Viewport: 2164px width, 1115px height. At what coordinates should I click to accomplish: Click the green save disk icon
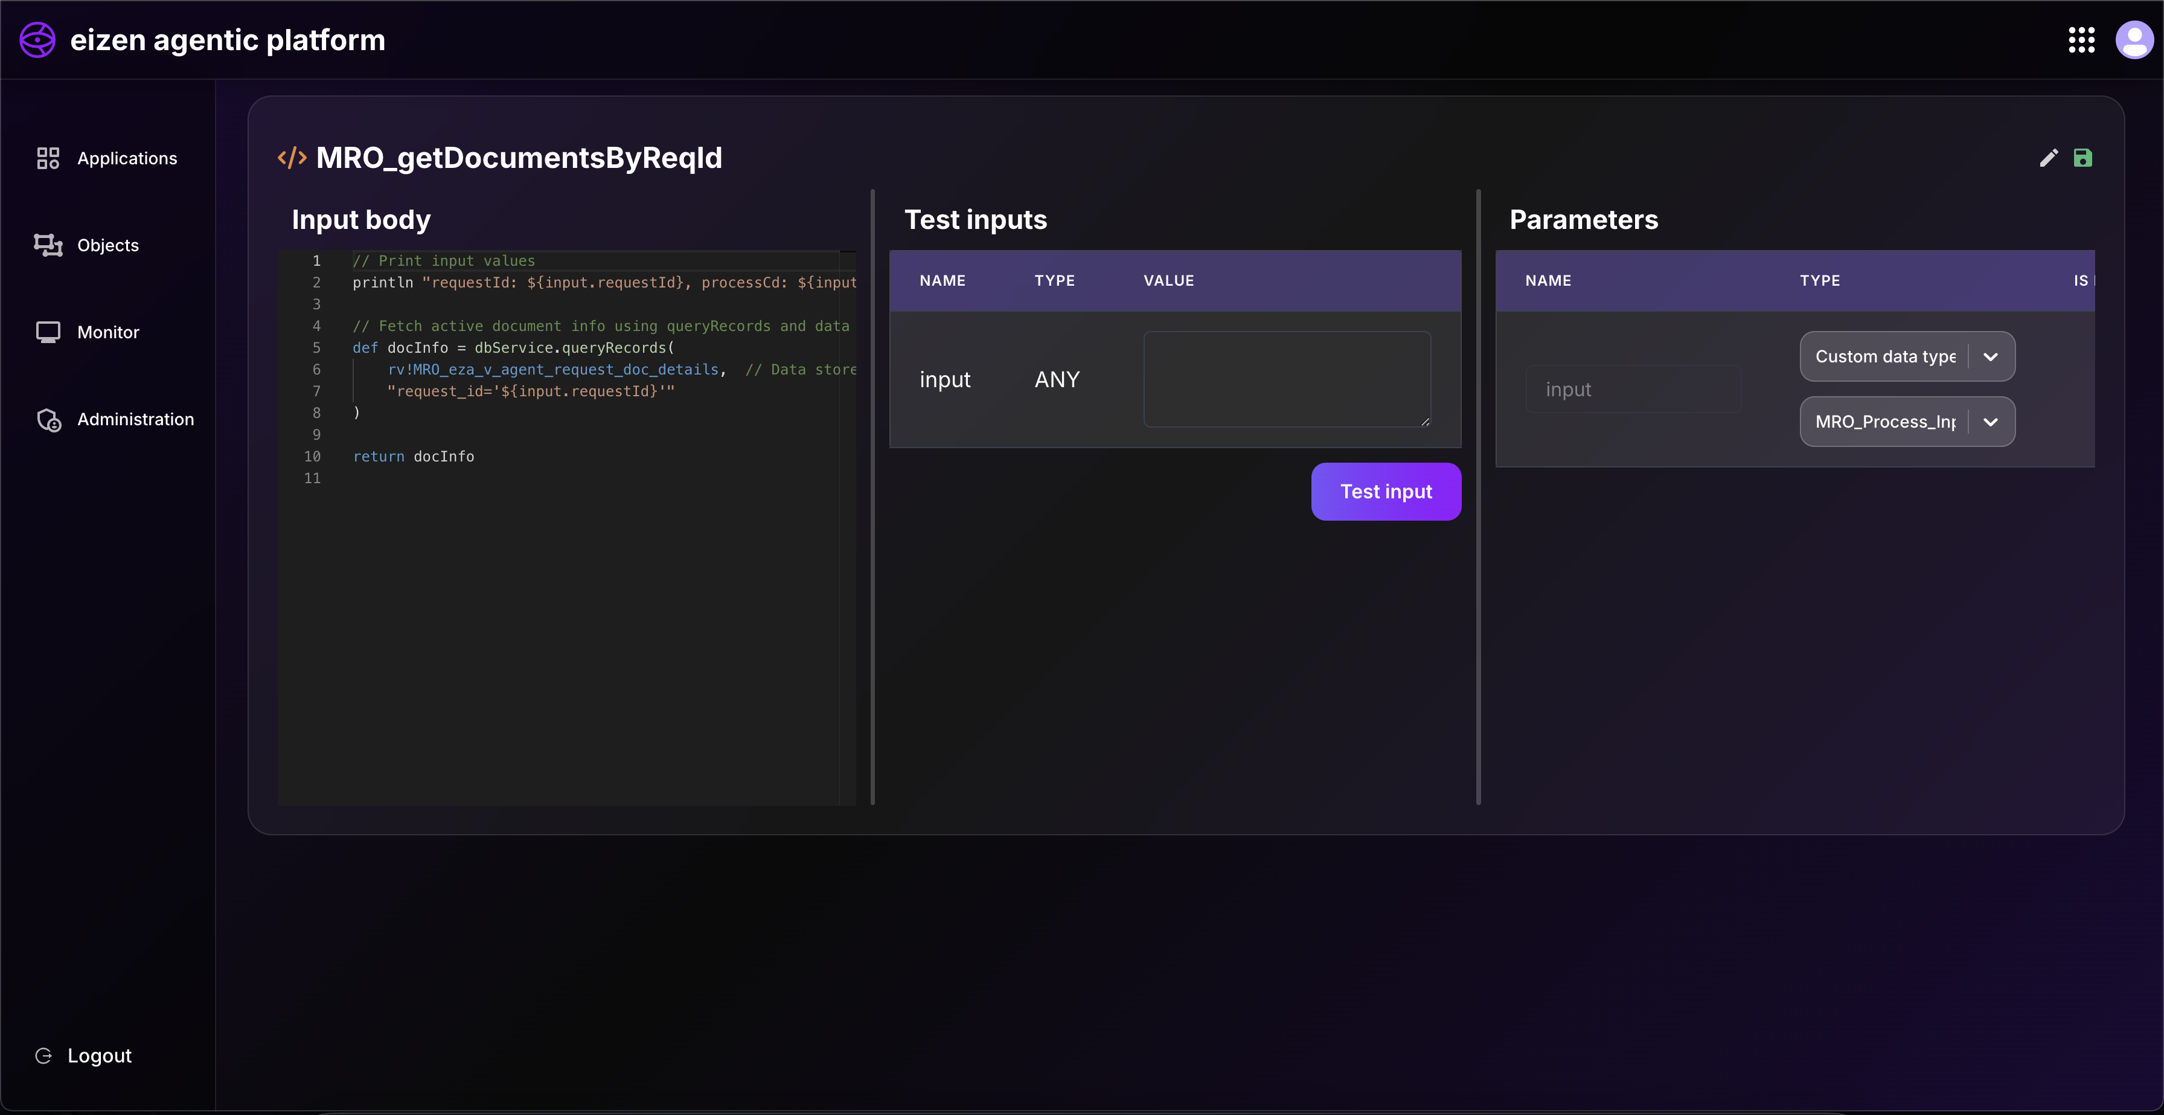pos(2082,158)
